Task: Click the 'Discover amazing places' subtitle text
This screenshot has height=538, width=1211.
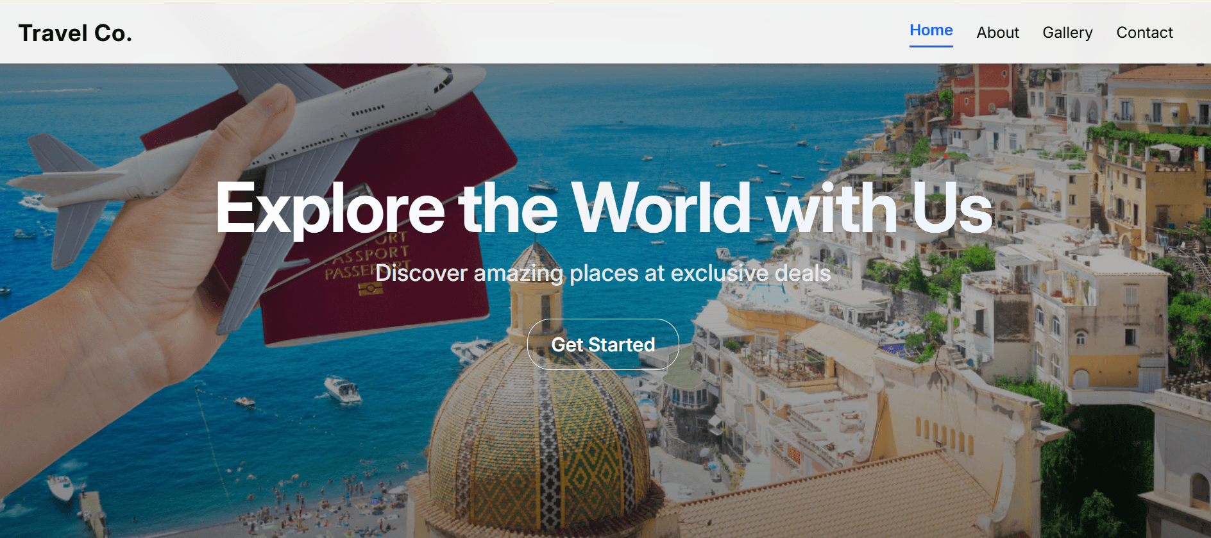Action: pos(603,273)
